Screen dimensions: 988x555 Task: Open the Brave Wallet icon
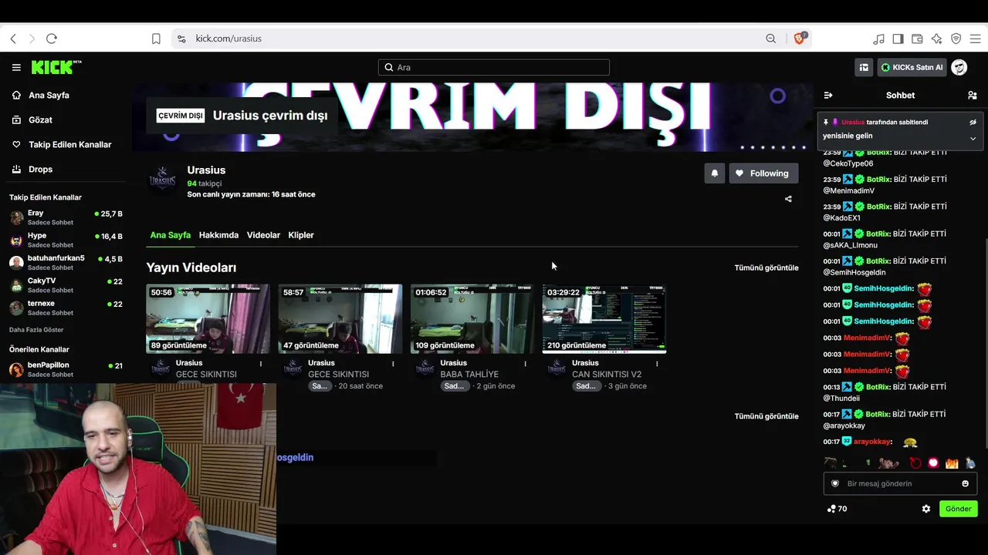pos(918,39)
